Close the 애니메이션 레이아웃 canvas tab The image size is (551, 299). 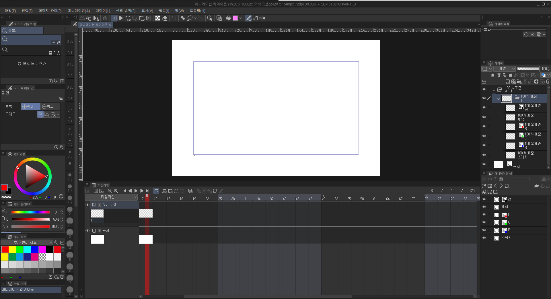[110, 25]
